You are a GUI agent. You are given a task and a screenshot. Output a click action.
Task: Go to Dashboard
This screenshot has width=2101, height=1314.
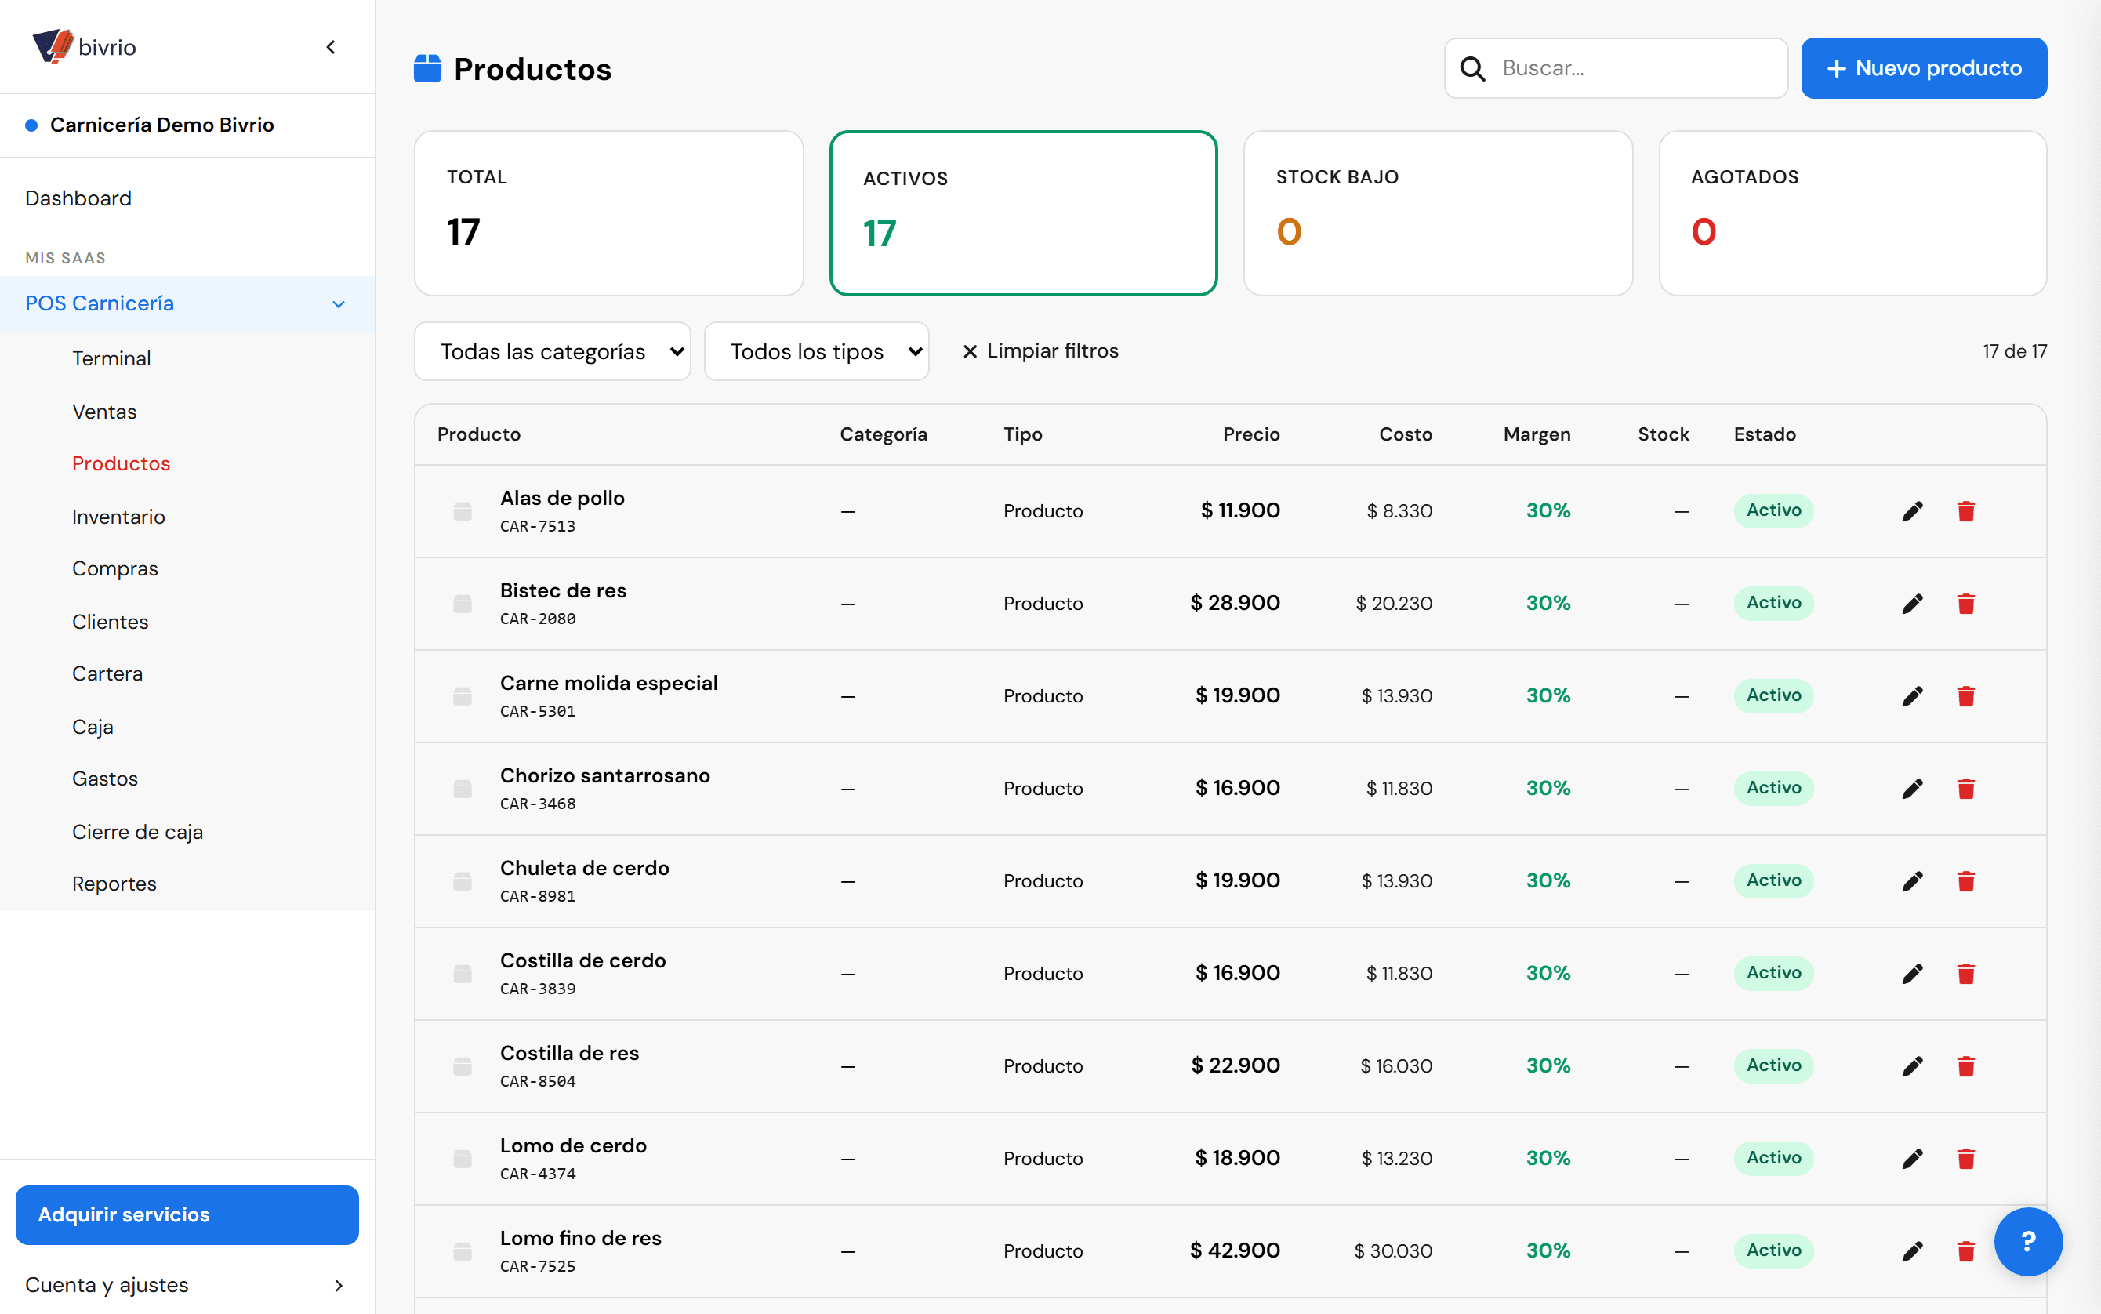click(x=78, y=198)
